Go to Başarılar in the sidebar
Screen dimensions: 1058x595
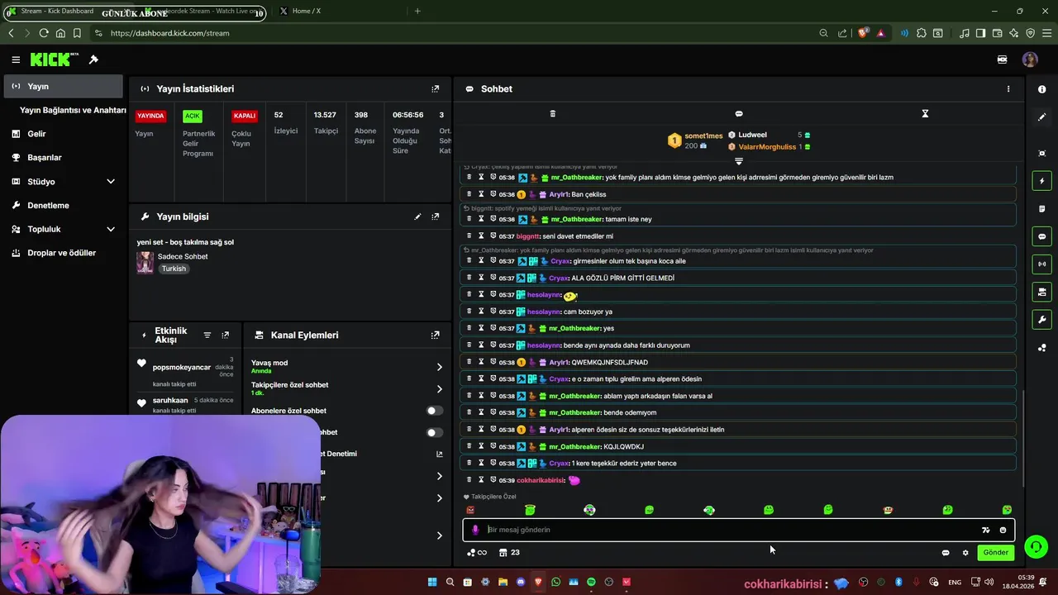coord(45,158)
